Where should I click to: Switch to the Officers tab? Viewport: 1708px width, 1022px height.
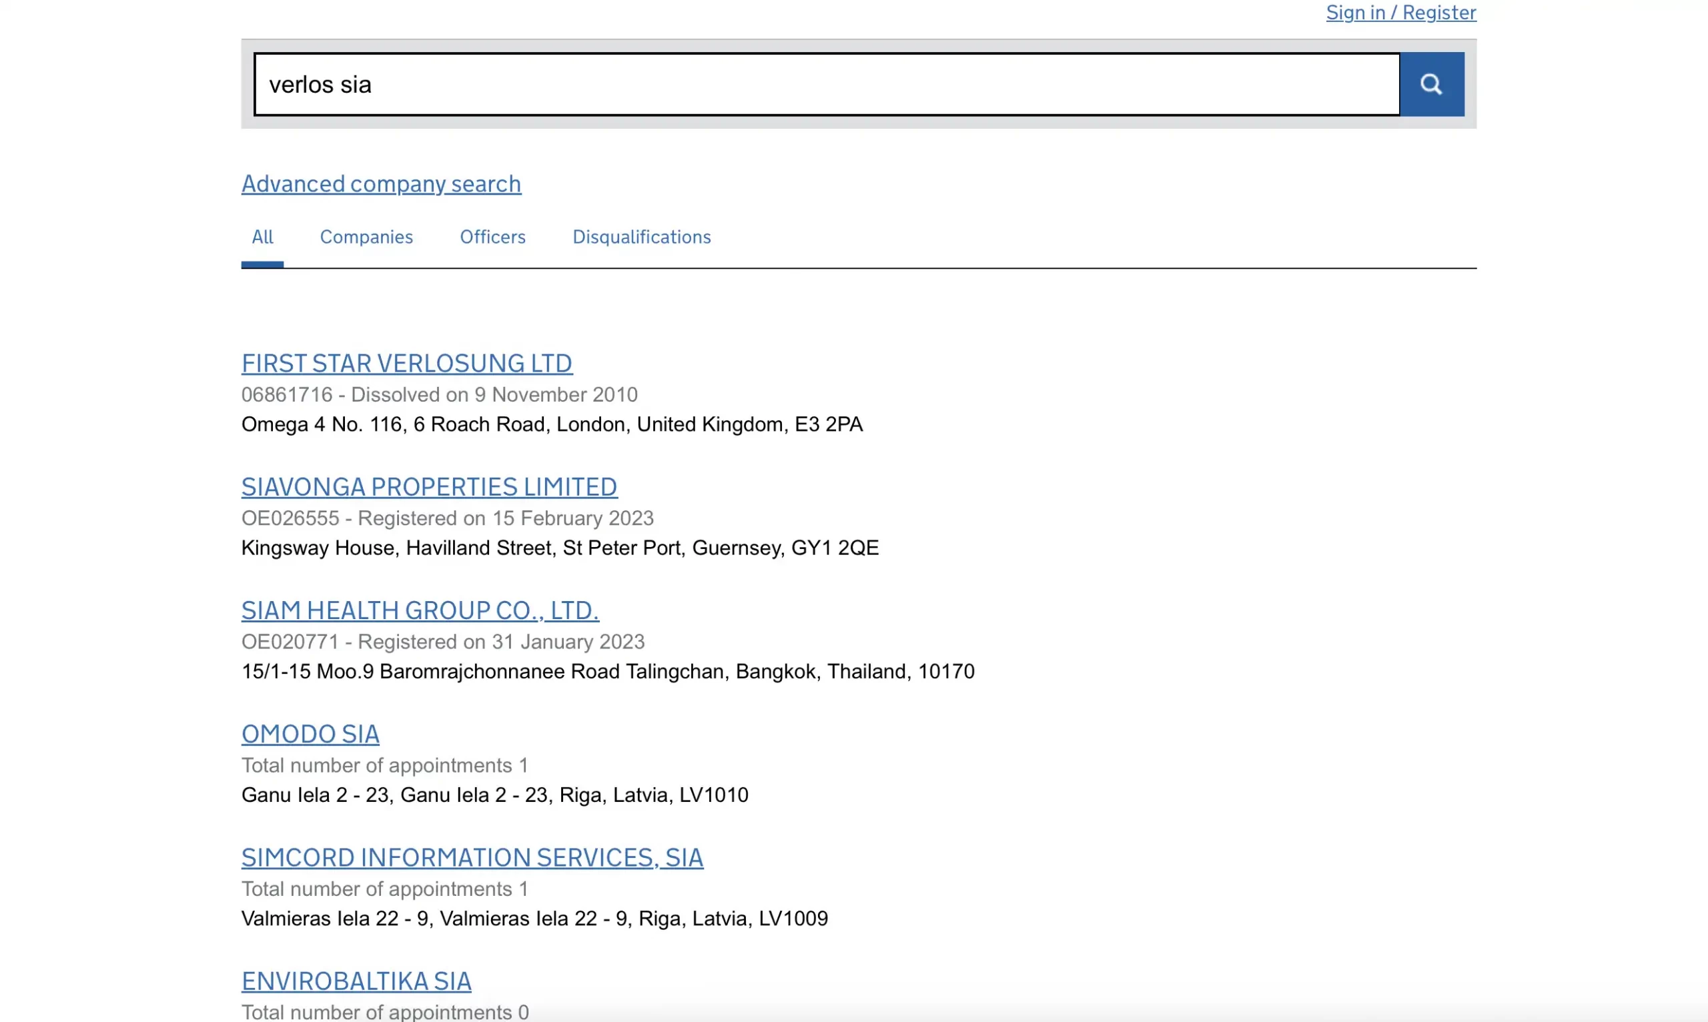tap(492, 237)
